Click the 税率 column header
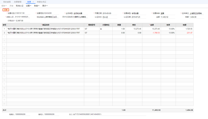Screen dimensions: 208x119 tap(168, 25)
